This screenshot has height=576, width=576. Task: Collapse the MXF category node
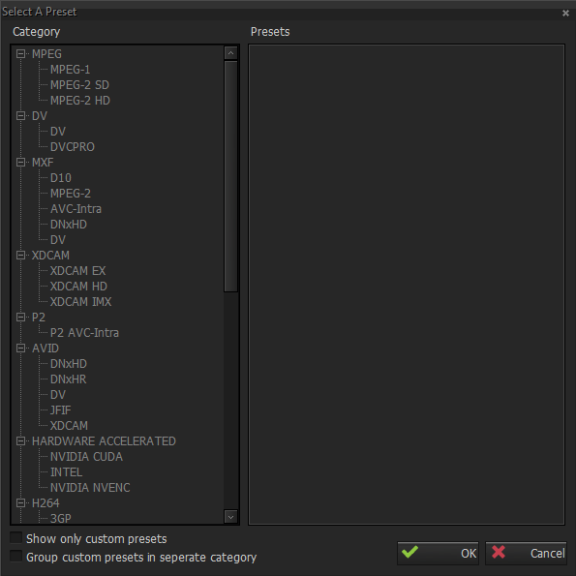20,162
